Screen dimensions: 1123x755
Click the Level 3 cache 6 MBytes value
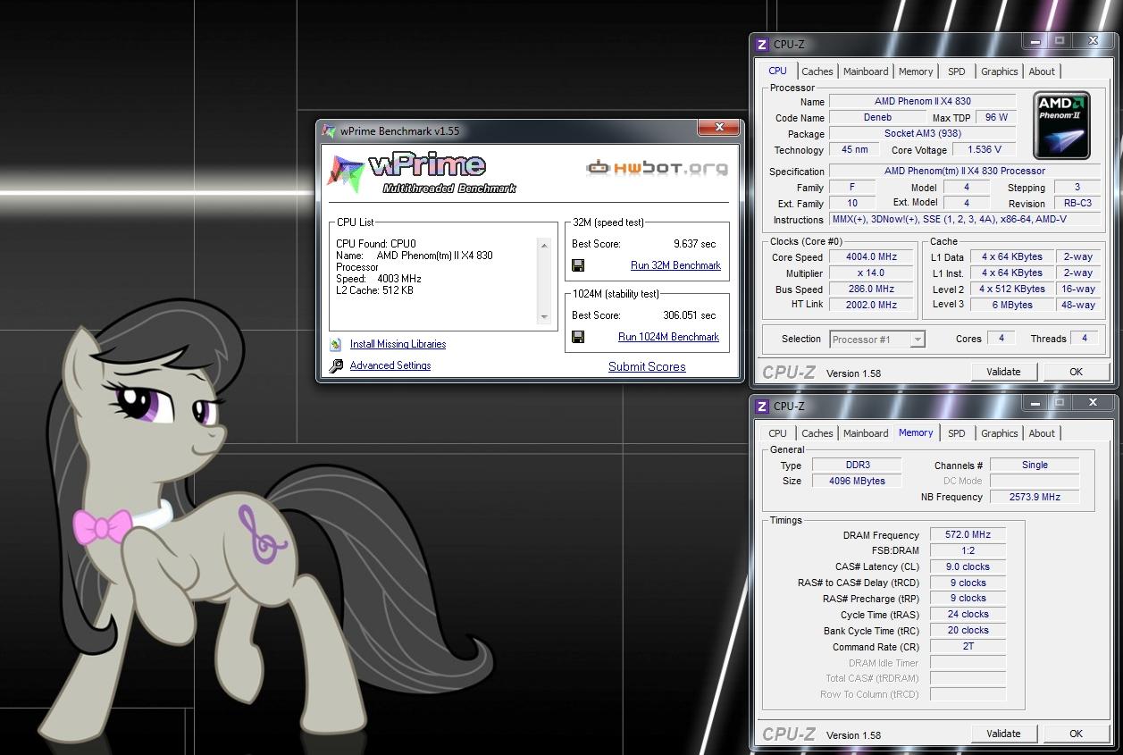click(1012, 305)
